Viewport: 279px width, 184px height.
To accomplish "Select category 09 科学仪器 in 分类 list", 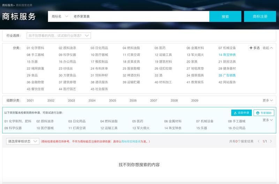I will click(67, 55).
